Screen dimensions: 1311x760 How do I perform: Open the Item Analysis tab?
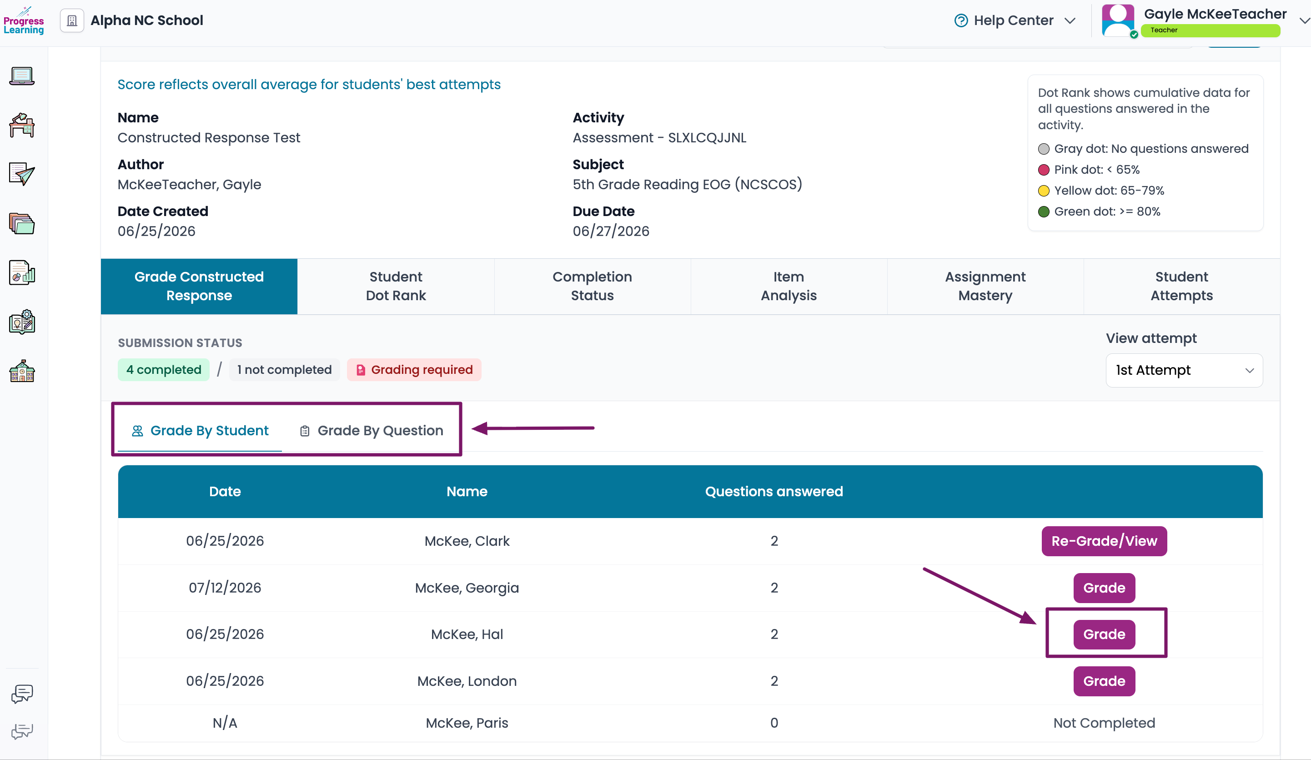[x=789, y=286]
